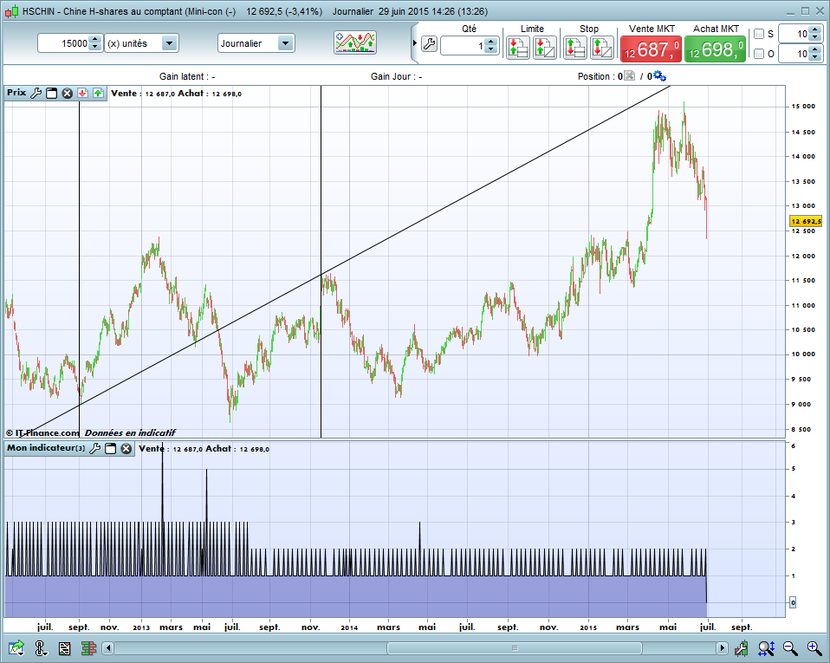Decrease the Qté quantity spinner
Viewport: 830px width, 663px height.
(x=490, y=49)
